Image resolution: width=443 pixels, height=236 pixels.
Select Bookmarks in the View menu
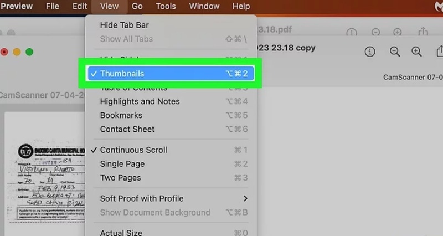click(121, 115)
